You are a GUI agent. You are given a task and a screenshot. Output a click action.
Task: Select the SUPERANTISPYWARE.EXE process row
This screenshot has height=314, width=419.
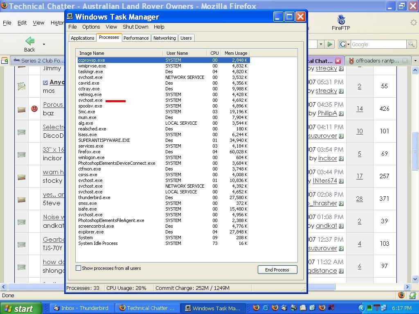(x=104, y=140)
